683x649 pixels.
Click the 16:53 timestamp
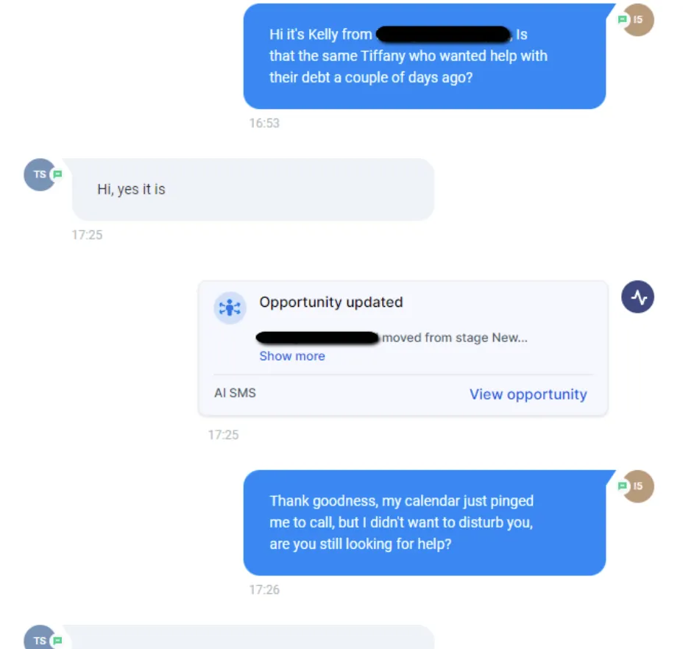(264, 124)
